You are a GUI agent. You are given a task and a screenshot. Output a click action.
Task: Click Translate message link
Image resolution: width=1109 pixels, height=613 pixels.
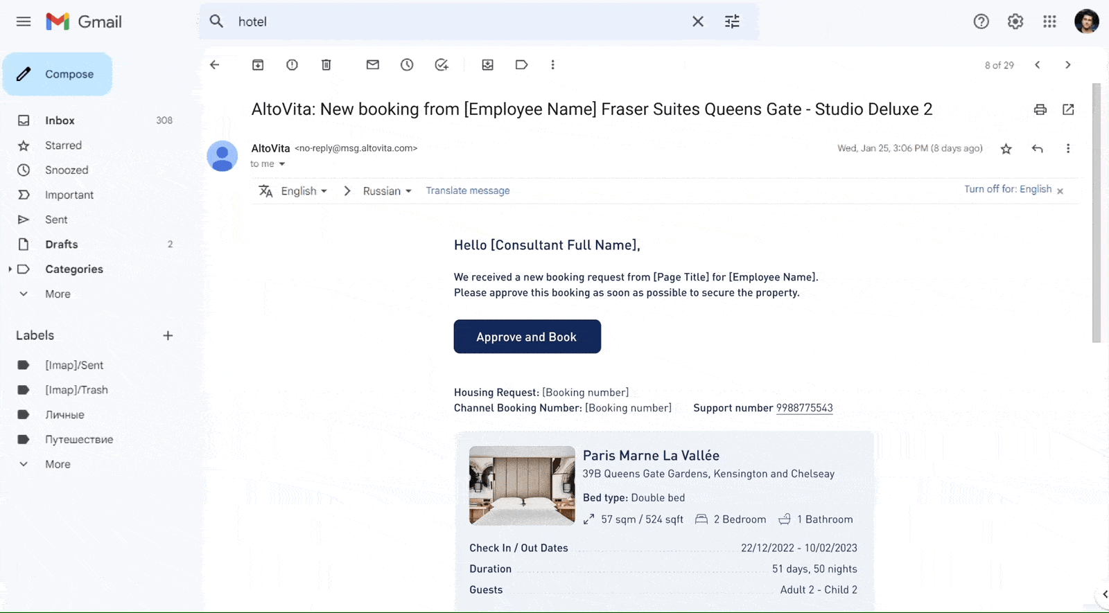click(468, 190)
